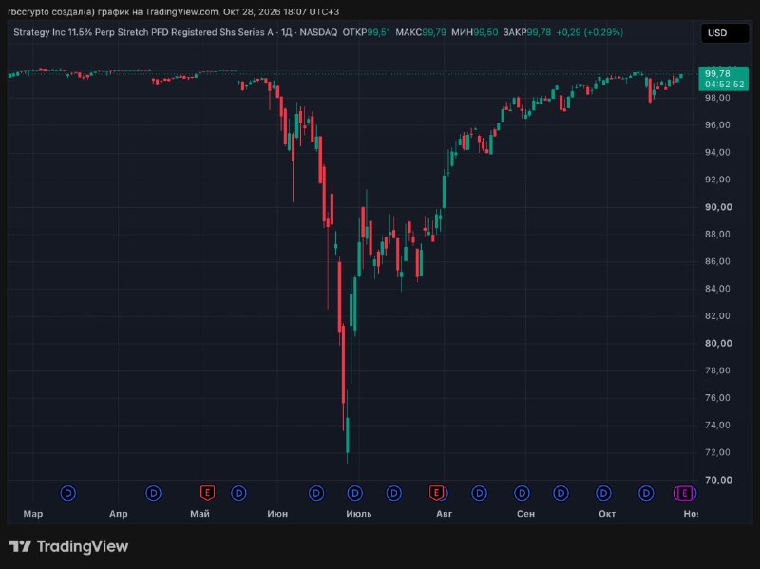The image size is (760, 569).
Task: Click the 90,00 price axis label
Action: click(x=718, y=207)
